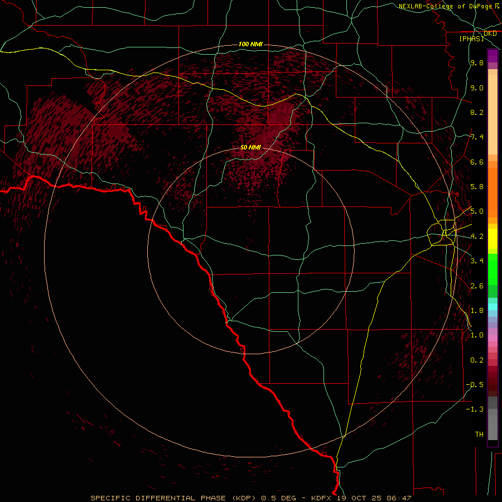Click the bright green color bar segment
Image resolution: width=502 pixels, height=502 pixels.
tap(493, 269)
